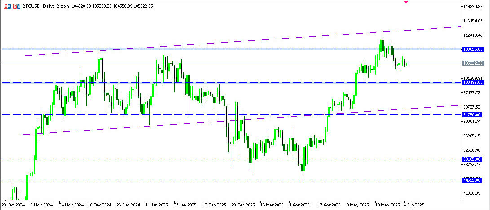This screenshot has height=210, width=490.
Task: Click the current price 105222.35 gray label
Action: point(473,63)
